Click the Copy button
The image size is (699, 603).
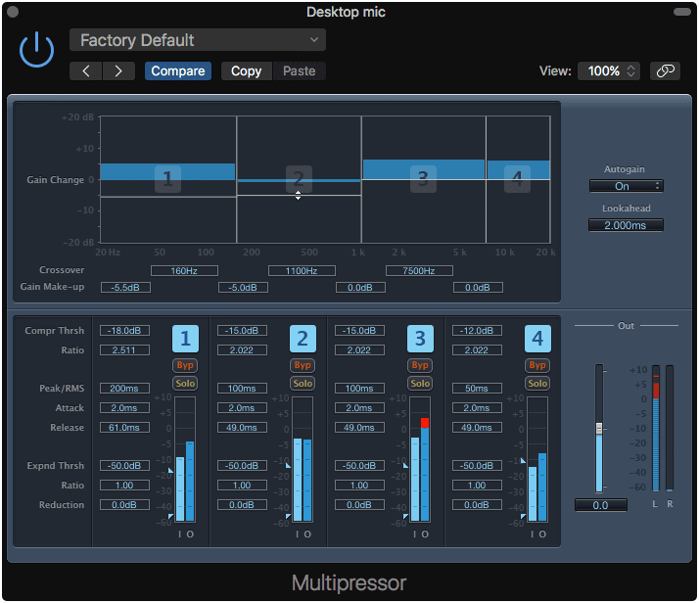point(246,70)
